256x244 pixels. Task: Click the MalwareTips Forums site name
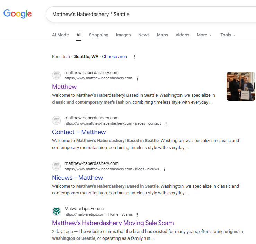coord(85,209)
